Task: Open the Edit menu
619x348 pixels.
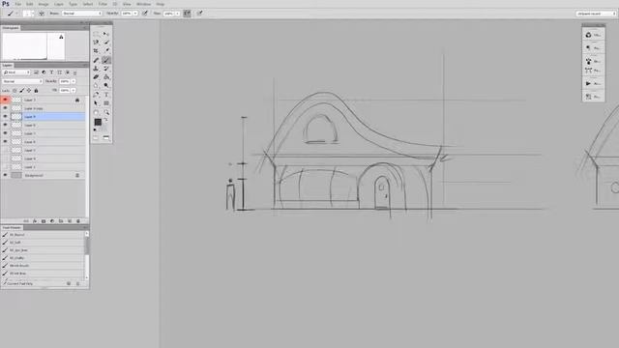Action: (x=30, y=4)
